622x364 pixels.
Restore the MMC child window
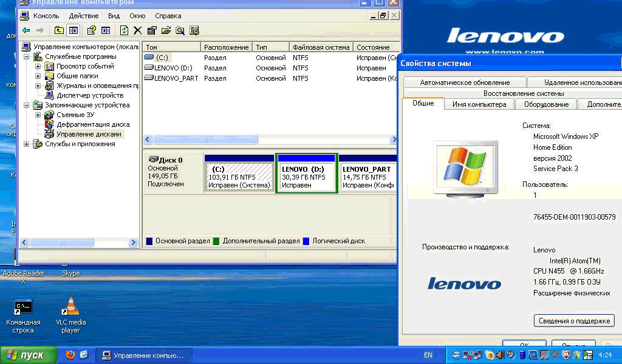click(383, 16)
